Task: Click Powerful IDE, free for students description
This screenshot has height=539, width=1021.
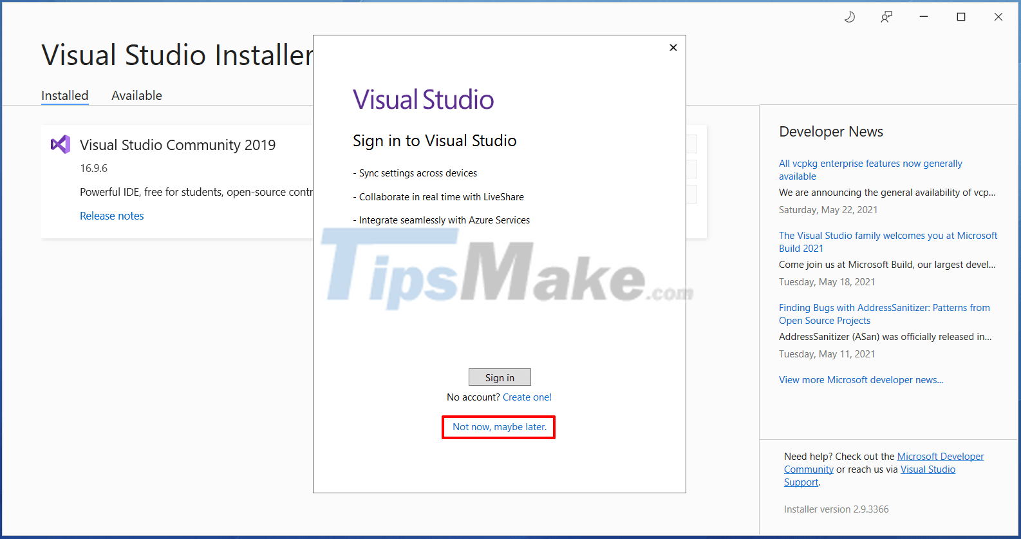Action: [x=196, y=192]
